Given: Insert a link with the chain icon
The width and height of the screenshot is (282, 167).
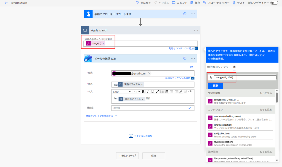Looking at the screenshot, I should click(x=181, y=92).
